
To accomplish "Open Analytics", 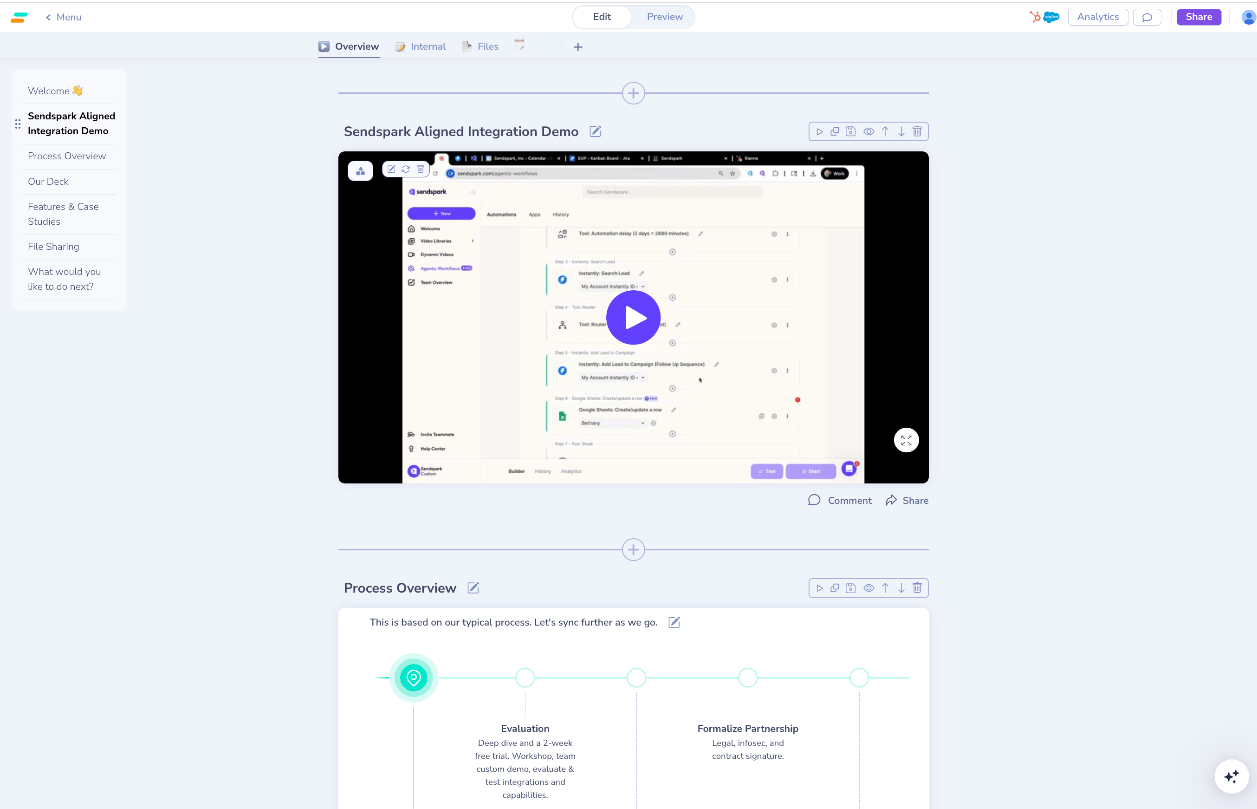I will coord(1098,17).
